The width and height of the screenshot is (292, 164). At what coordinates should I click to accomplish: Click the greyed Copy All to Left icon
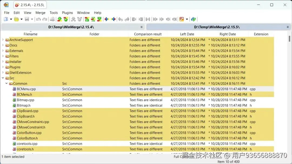[x=141, y=19]
